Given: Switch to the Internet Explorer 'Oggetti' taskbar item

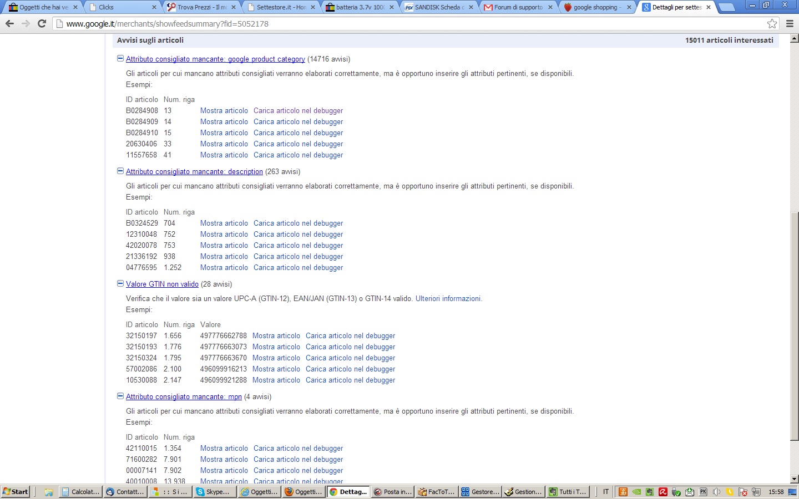Looking at the screenshot, I should [x=259, y=492].
